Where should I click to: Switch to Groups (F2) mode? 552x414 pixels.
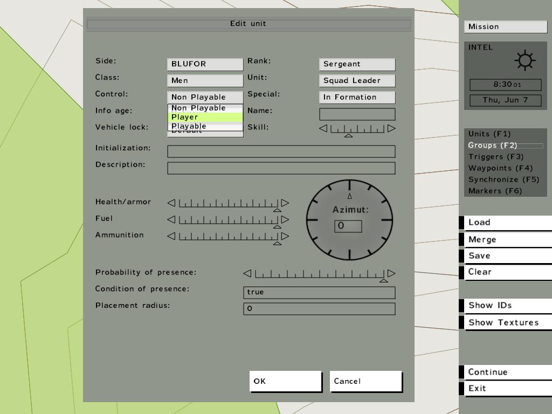click(x=506, y=146)
